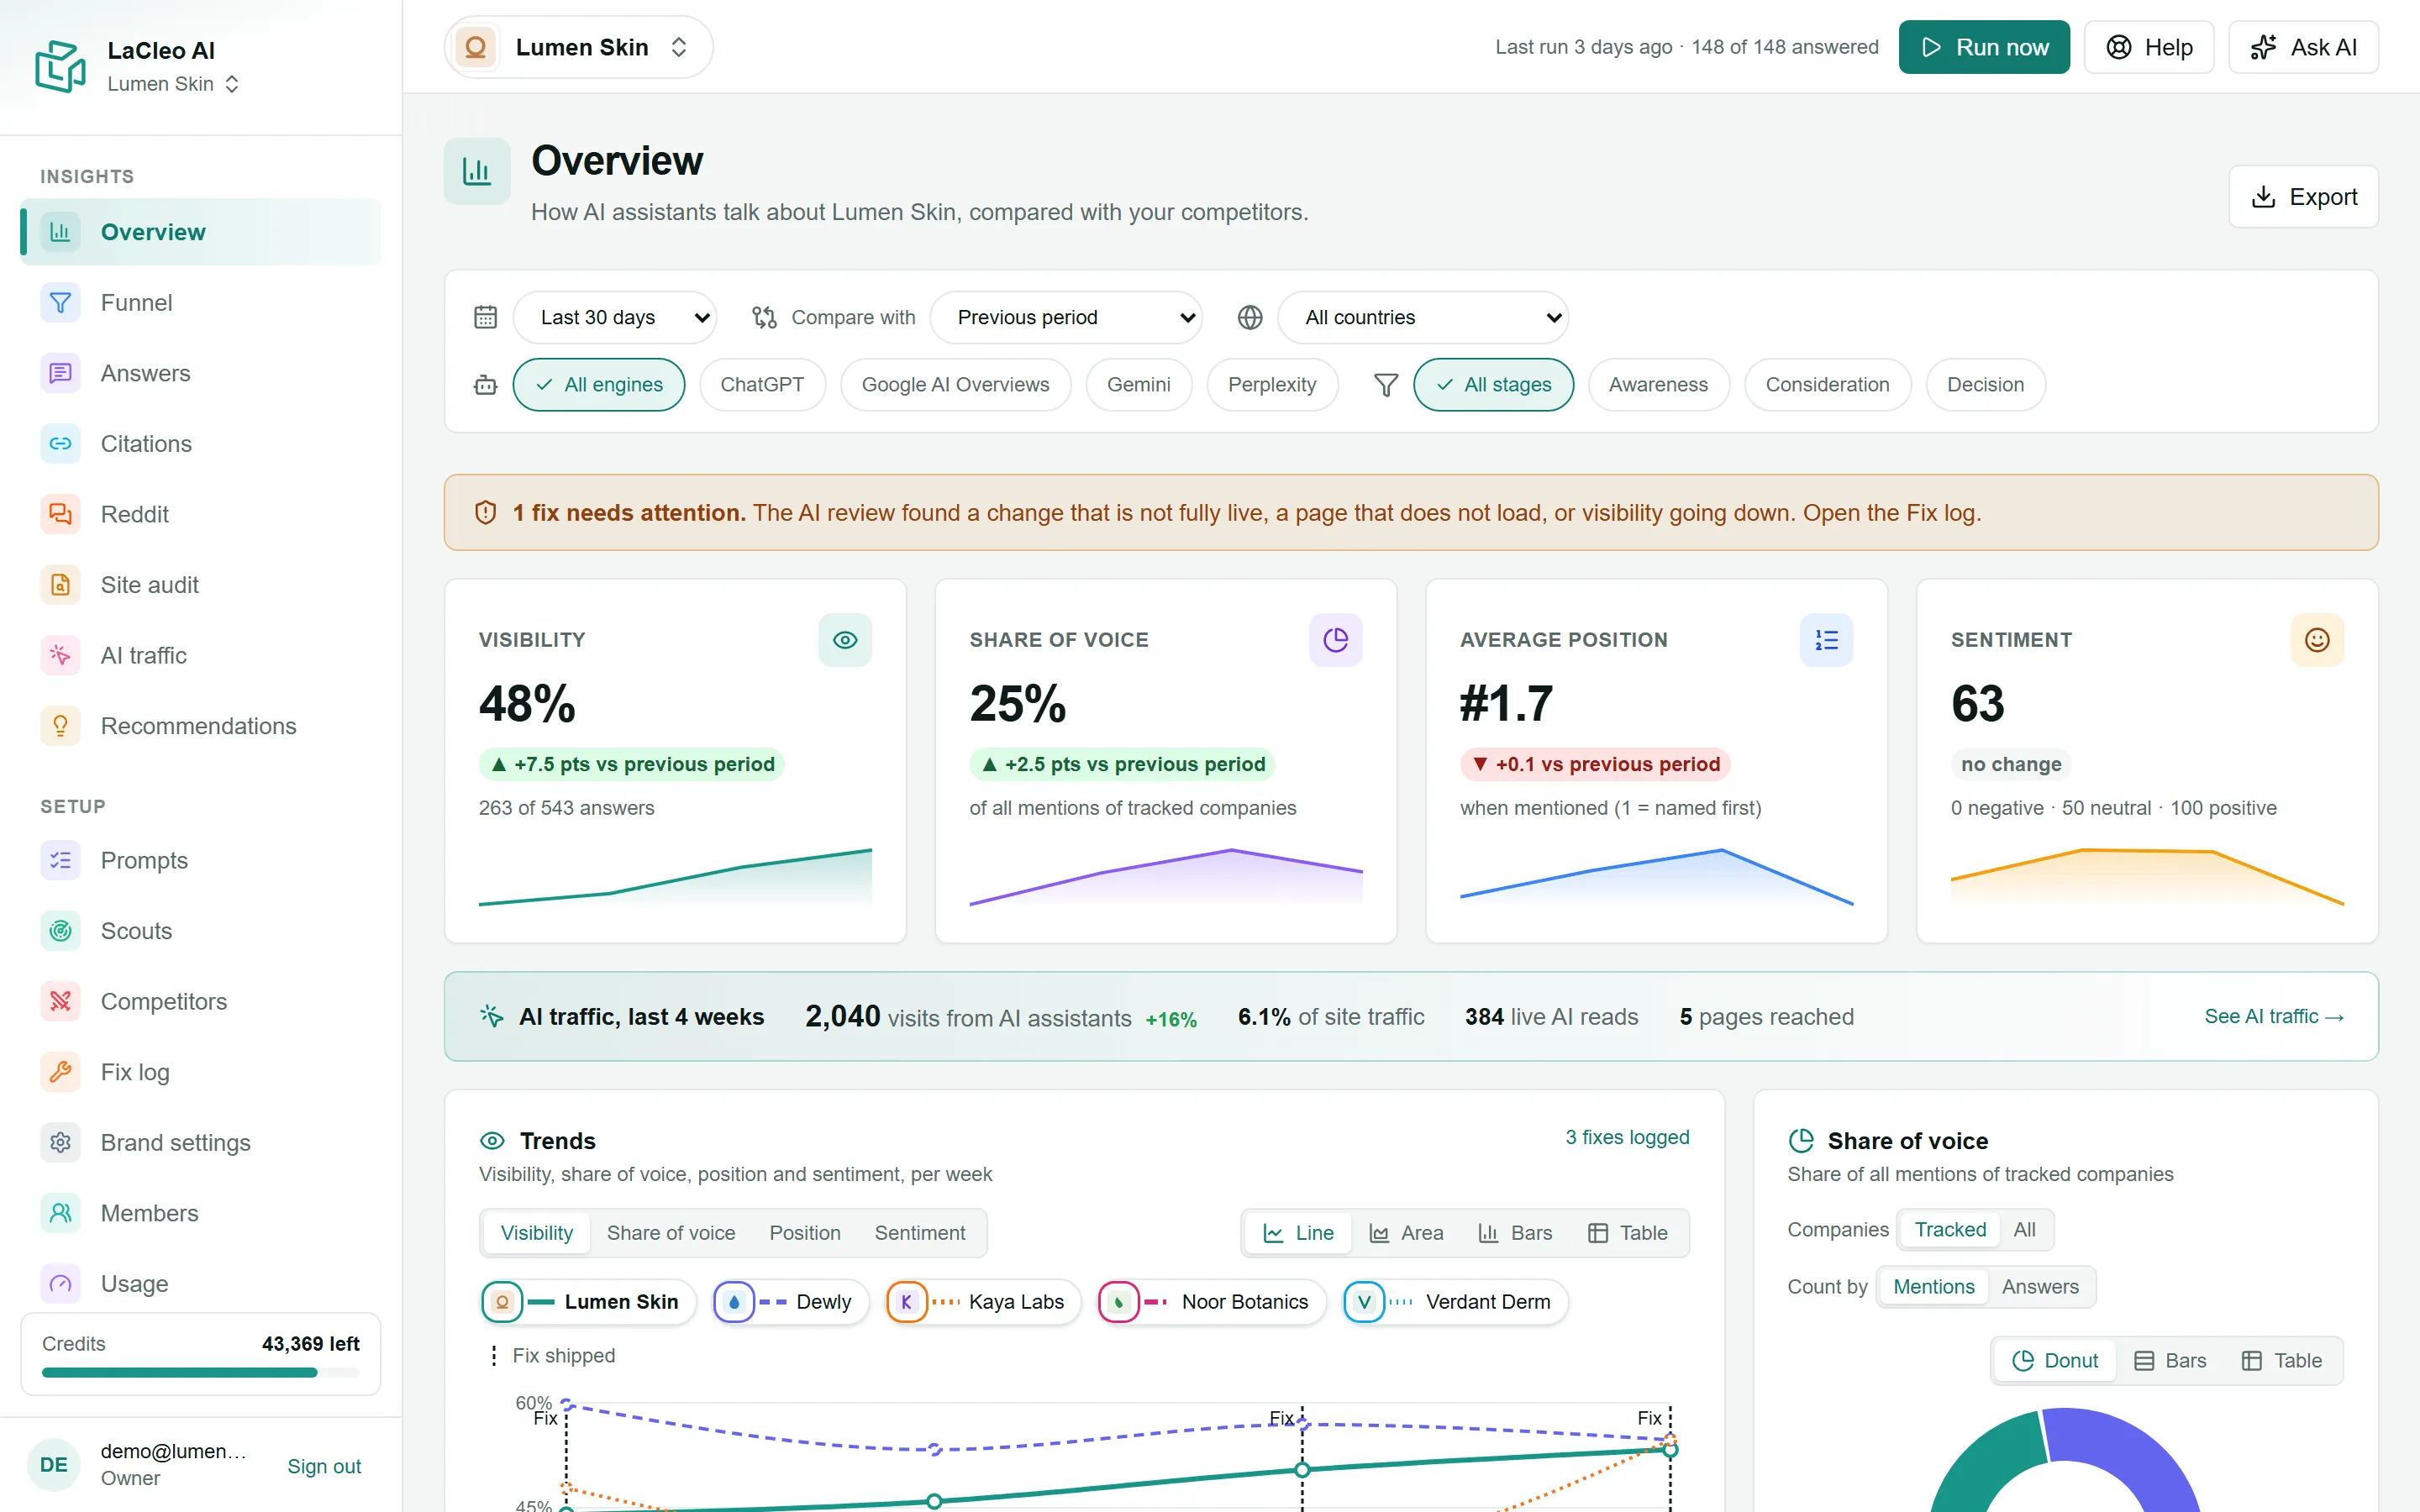
Task: Open Members in the sidebar
Action: point(200,1212)
